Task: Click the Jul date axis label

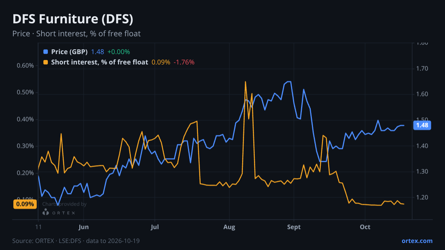Action: 155,227
